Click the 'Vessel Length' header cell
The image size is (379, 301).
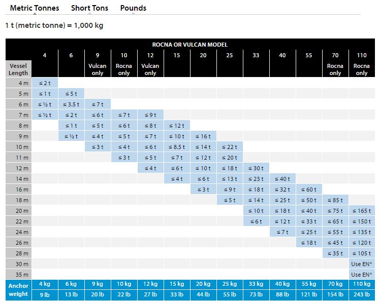coord(18,69)
